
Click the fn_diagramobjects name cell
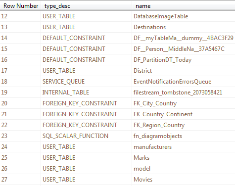point(184,136)
